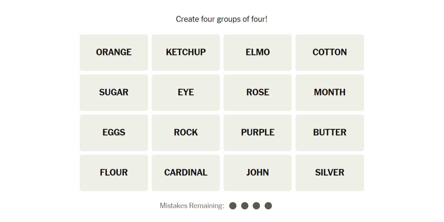
Task: Toggle the ELMO tile
Action: tap(258, 52)
